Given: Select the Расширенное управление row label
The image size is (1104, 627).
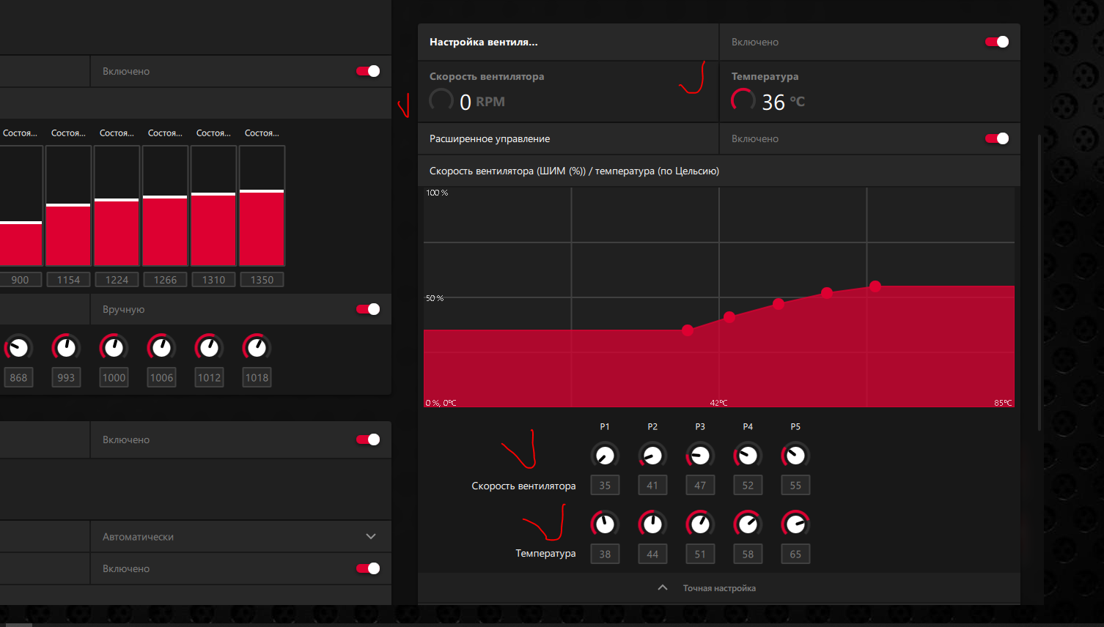Looking at the screenshot, I should (x=490, y=138).
